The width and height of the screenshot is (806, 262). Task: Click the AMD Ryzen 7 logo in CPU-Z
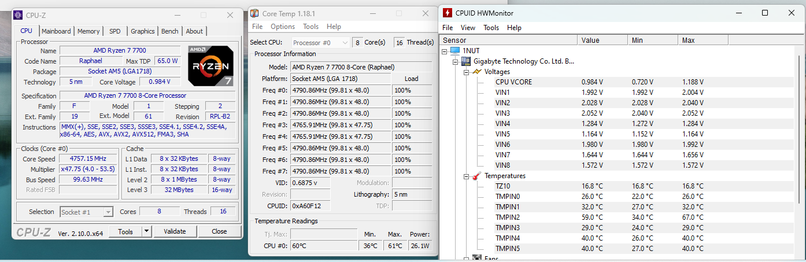point(210,65)
